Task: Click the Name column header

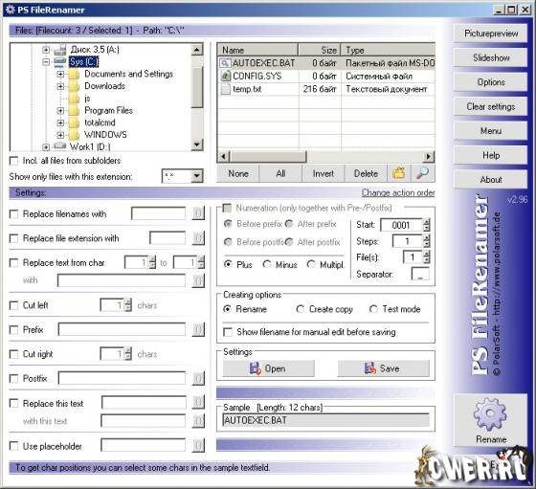Action: pyautogui.click(x=257, y=50)
